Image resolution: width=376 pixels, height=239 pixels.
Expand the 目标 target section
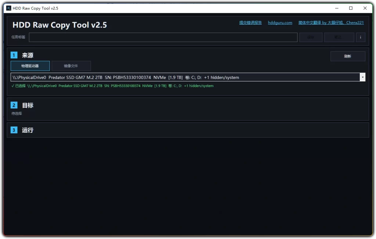(x=28, y=105)
